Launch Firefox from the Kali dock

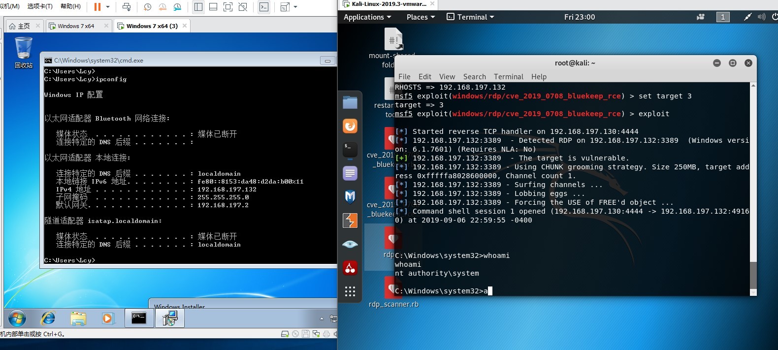[350, 126]
